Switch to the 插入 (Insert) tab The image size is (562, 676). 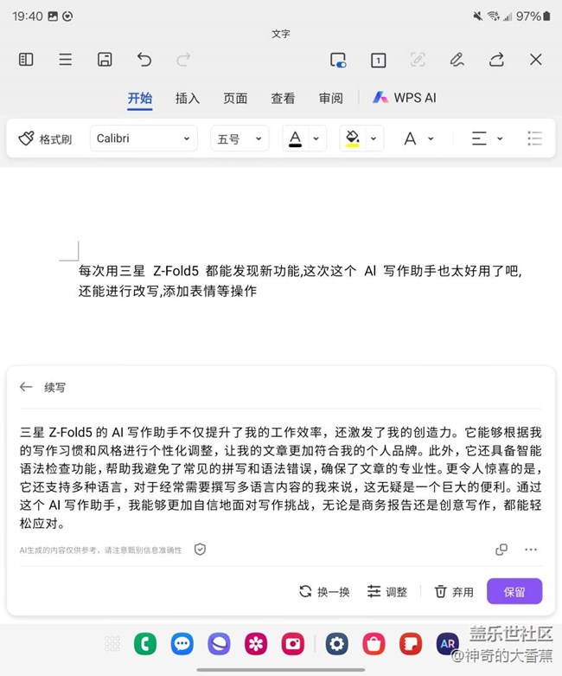188,98
